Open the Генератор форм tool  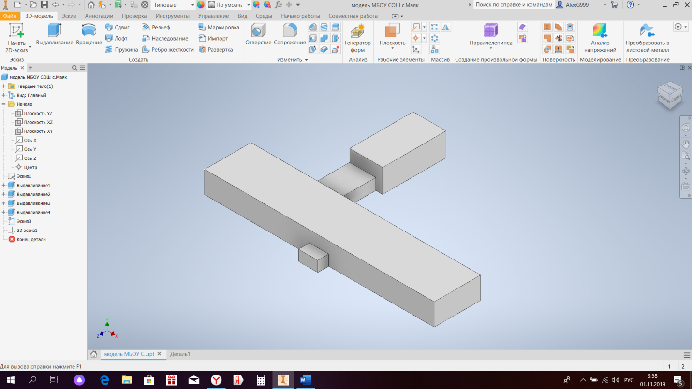357,38
